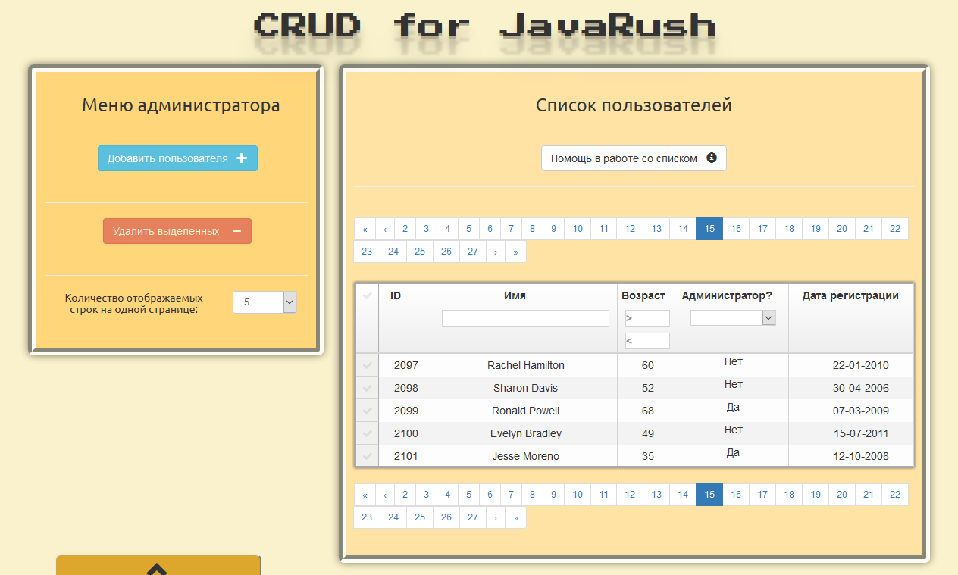Go to next page in top pagination

(496, 252)
